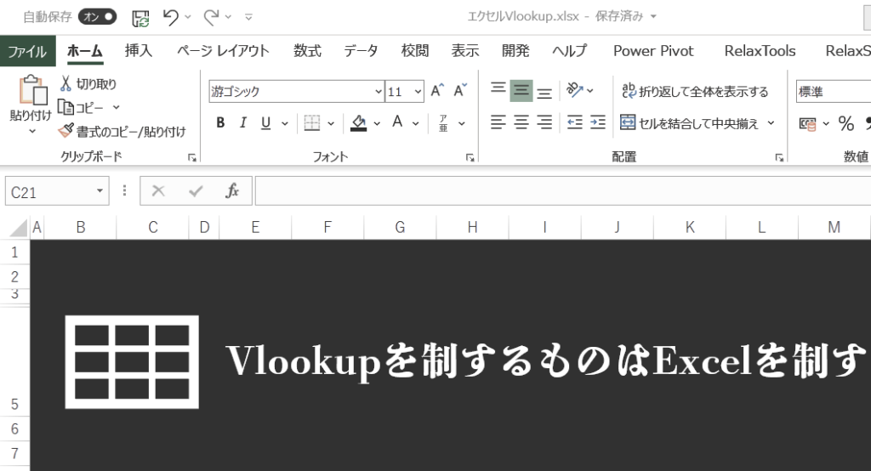Open the Undo history dropdown
This screenshot has height=471, width=871.
pos(188,17)
